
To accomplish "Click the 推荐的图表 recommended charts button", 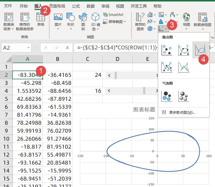I will (140, 22).
